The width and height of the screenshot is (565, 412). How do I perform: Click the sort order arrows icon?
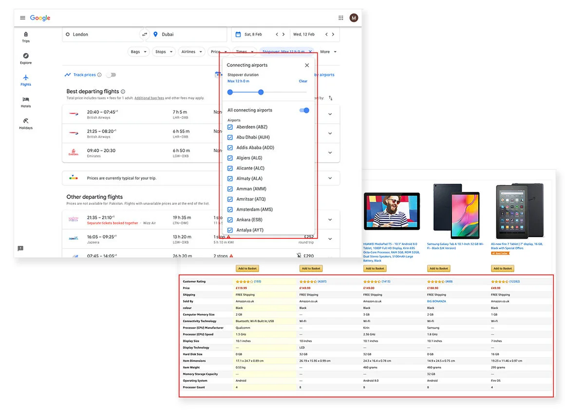click(330, 98)
